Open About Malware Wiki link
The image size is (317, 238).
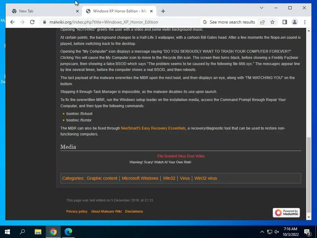click(x=106, y=211)
